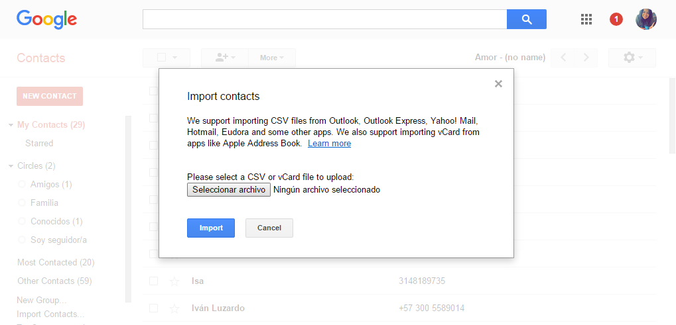This screenshot has width=676, height=325.
Task: Open the settings gear menu
Action: coord(632,58)
